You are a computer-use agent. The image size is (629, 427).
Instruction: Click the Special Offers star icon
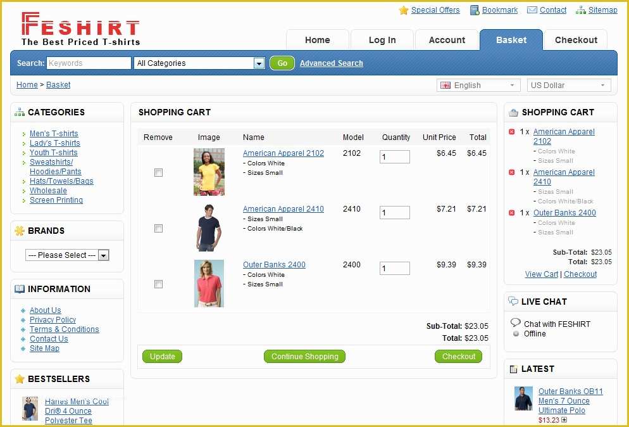point(404,10)
